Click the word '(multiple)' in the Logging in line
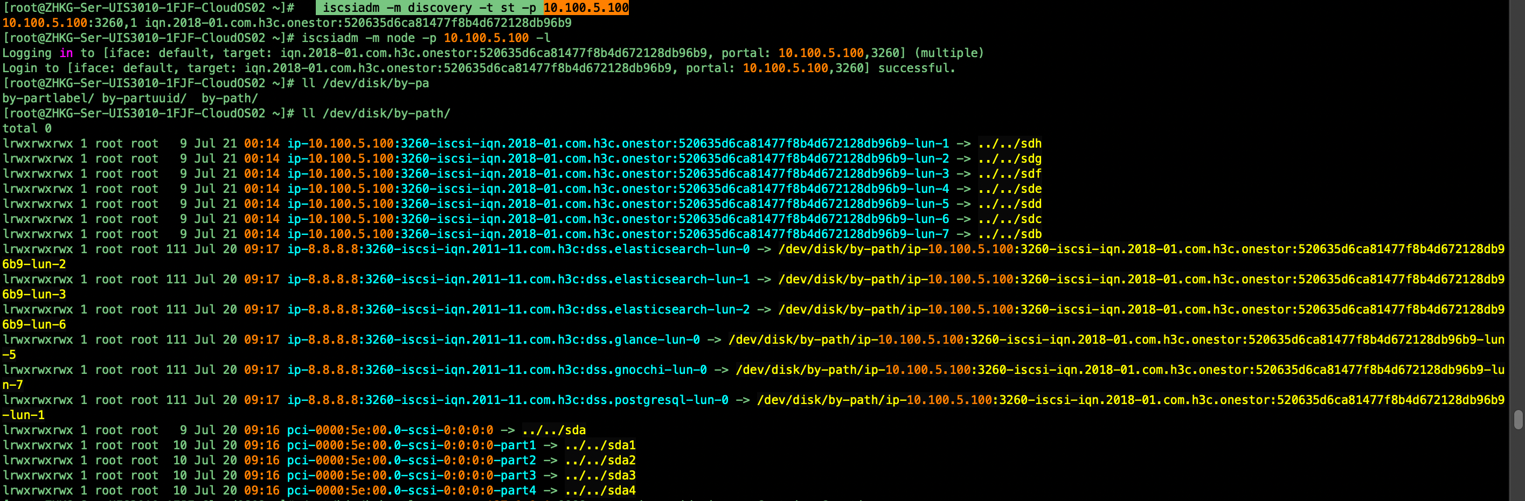This screenshot has height=501, width=1525. 949,53
